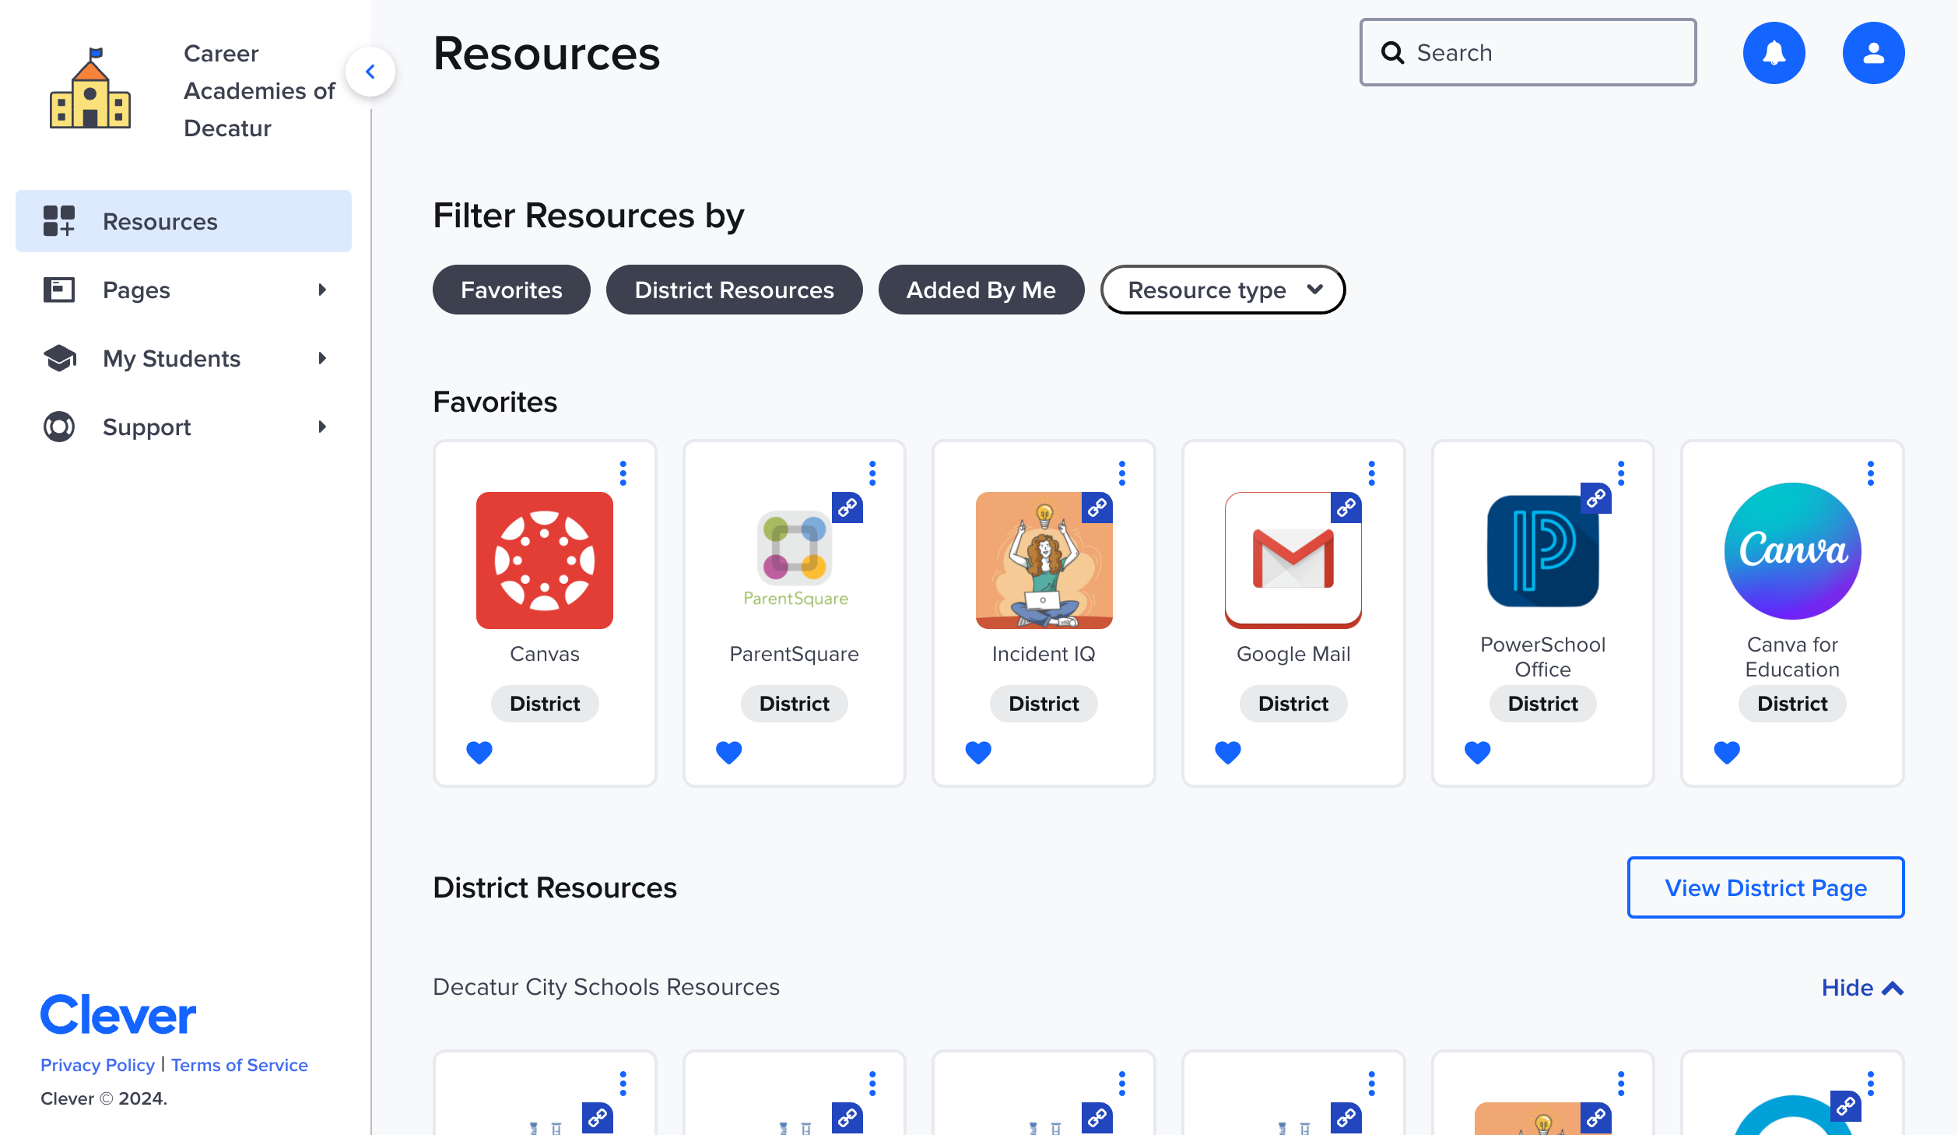The image size is (1958, 1135).
Task: Click View District Page
Action: [x=1765, y=887]
